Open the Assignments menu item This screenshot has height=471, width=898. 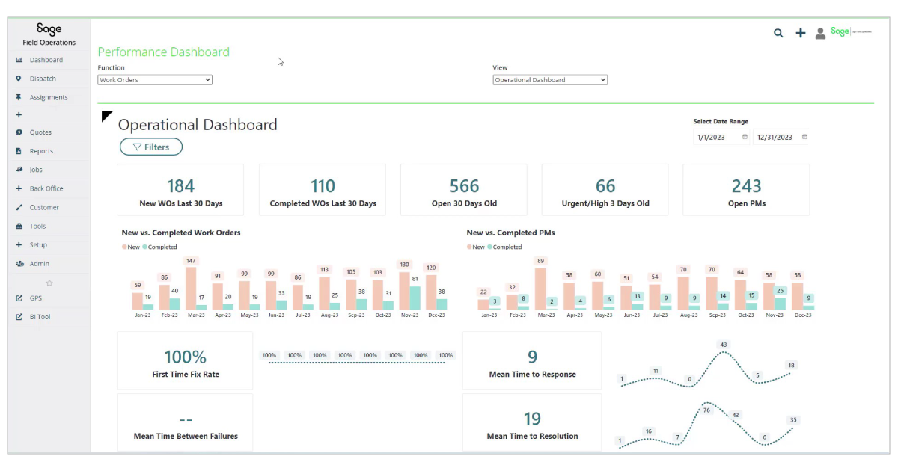click(x=49, y=98)
